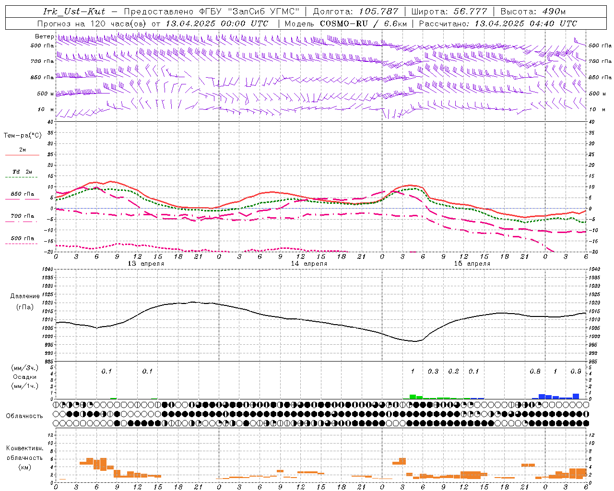614x491 pixels.
Task: Click the (мм/1ч.) precipitation unit label
Action: click(x=25, y=386)
